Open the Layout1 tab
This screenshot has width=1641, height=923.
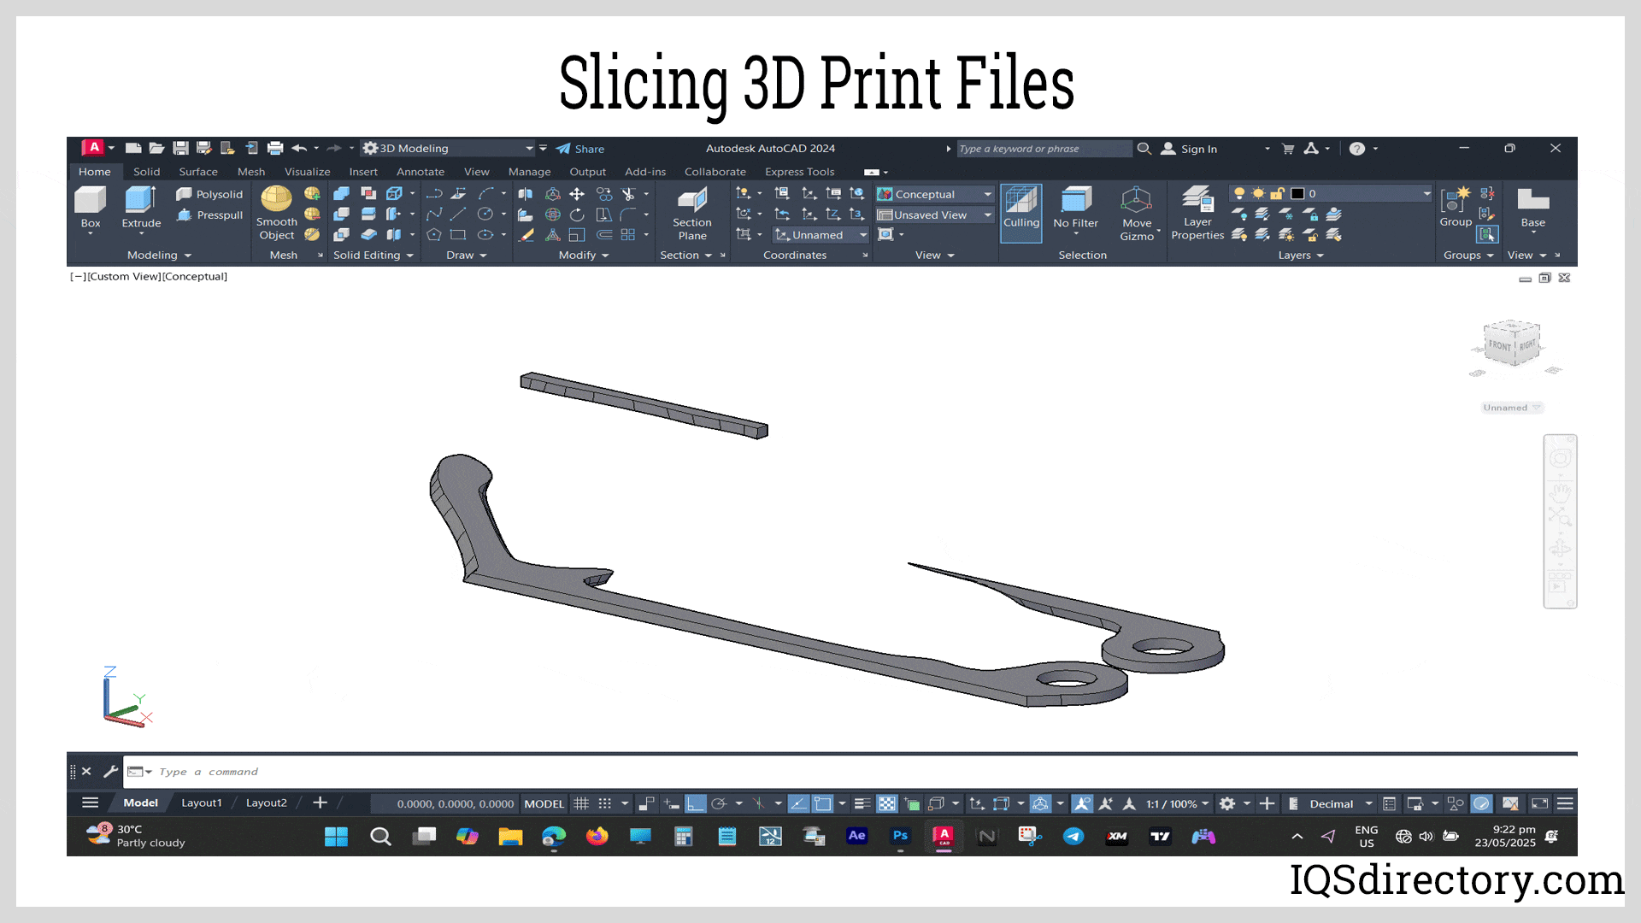tap(201, 803)
